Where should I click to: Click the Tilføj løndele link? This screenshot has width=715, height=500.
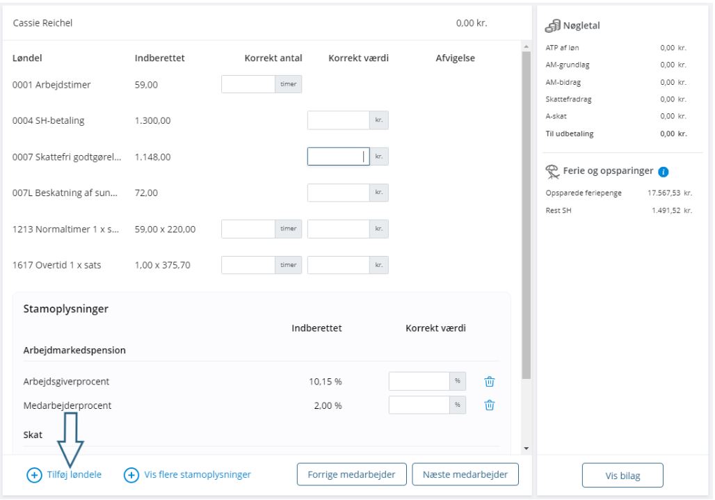[x=74, y=475]
